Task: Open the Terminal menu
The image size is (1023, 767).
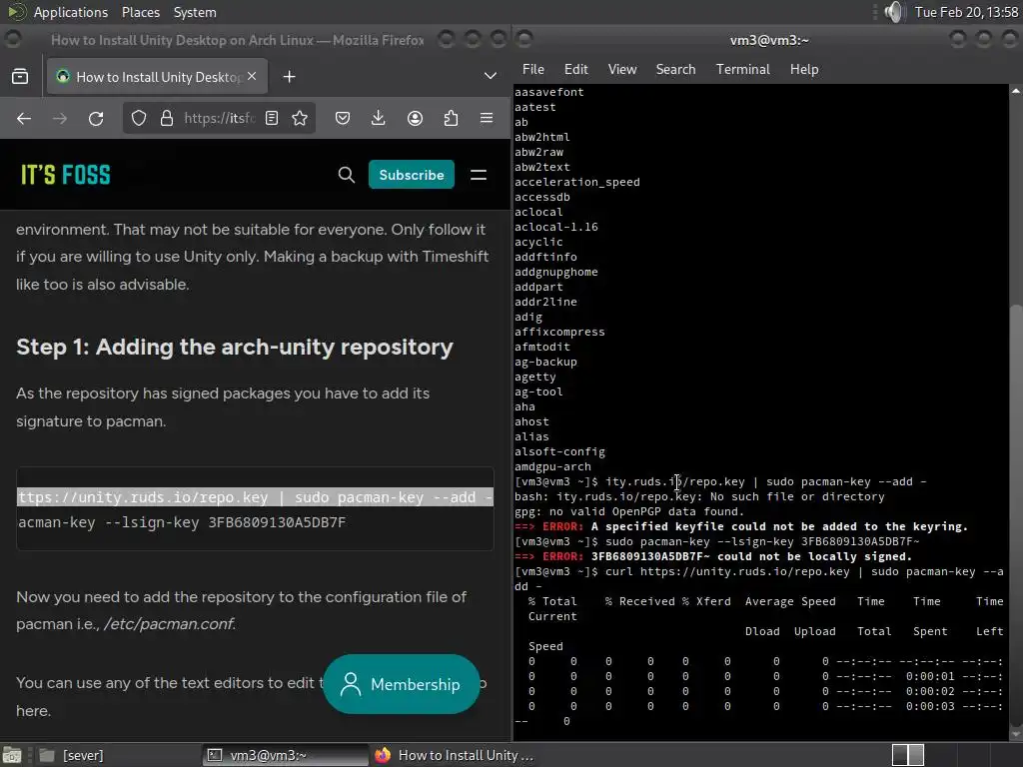Action: (x=743, y=69)
